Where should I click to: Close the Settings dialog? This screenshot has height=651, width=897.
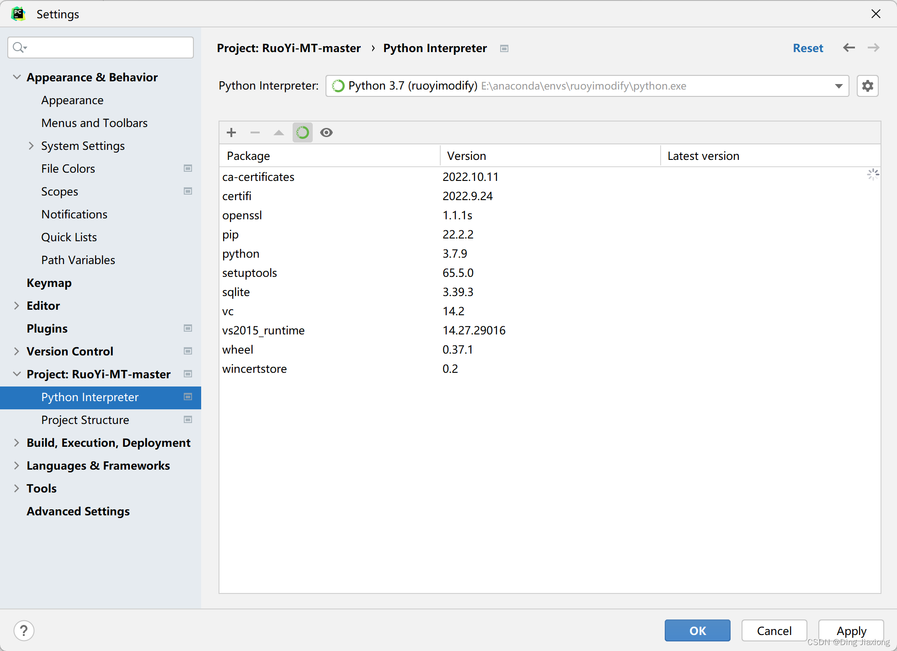coord(876,14)
